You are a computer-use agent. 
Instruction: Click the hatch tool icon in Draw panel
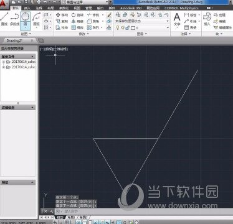[x=46, y=27]
